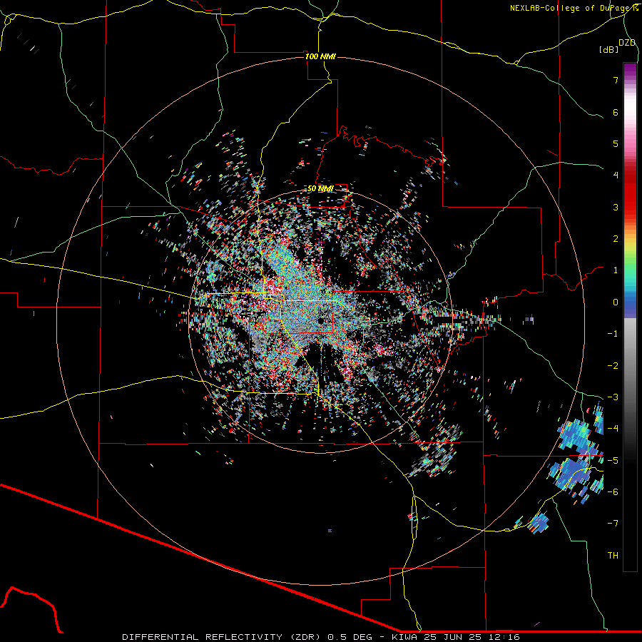Click the TH threshold label on legend
Image resolution: width=642 pixels, height=642 pixels.
click(x=613, y=555)
